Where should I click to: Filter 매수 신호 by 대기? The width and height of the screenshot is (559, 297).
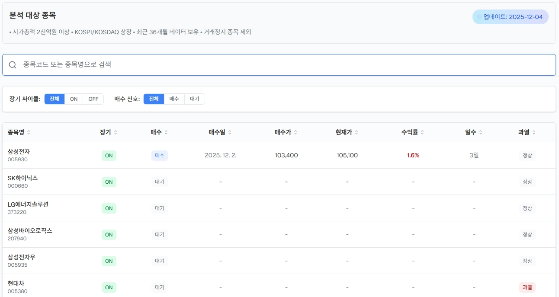click(x=195, y=99)
